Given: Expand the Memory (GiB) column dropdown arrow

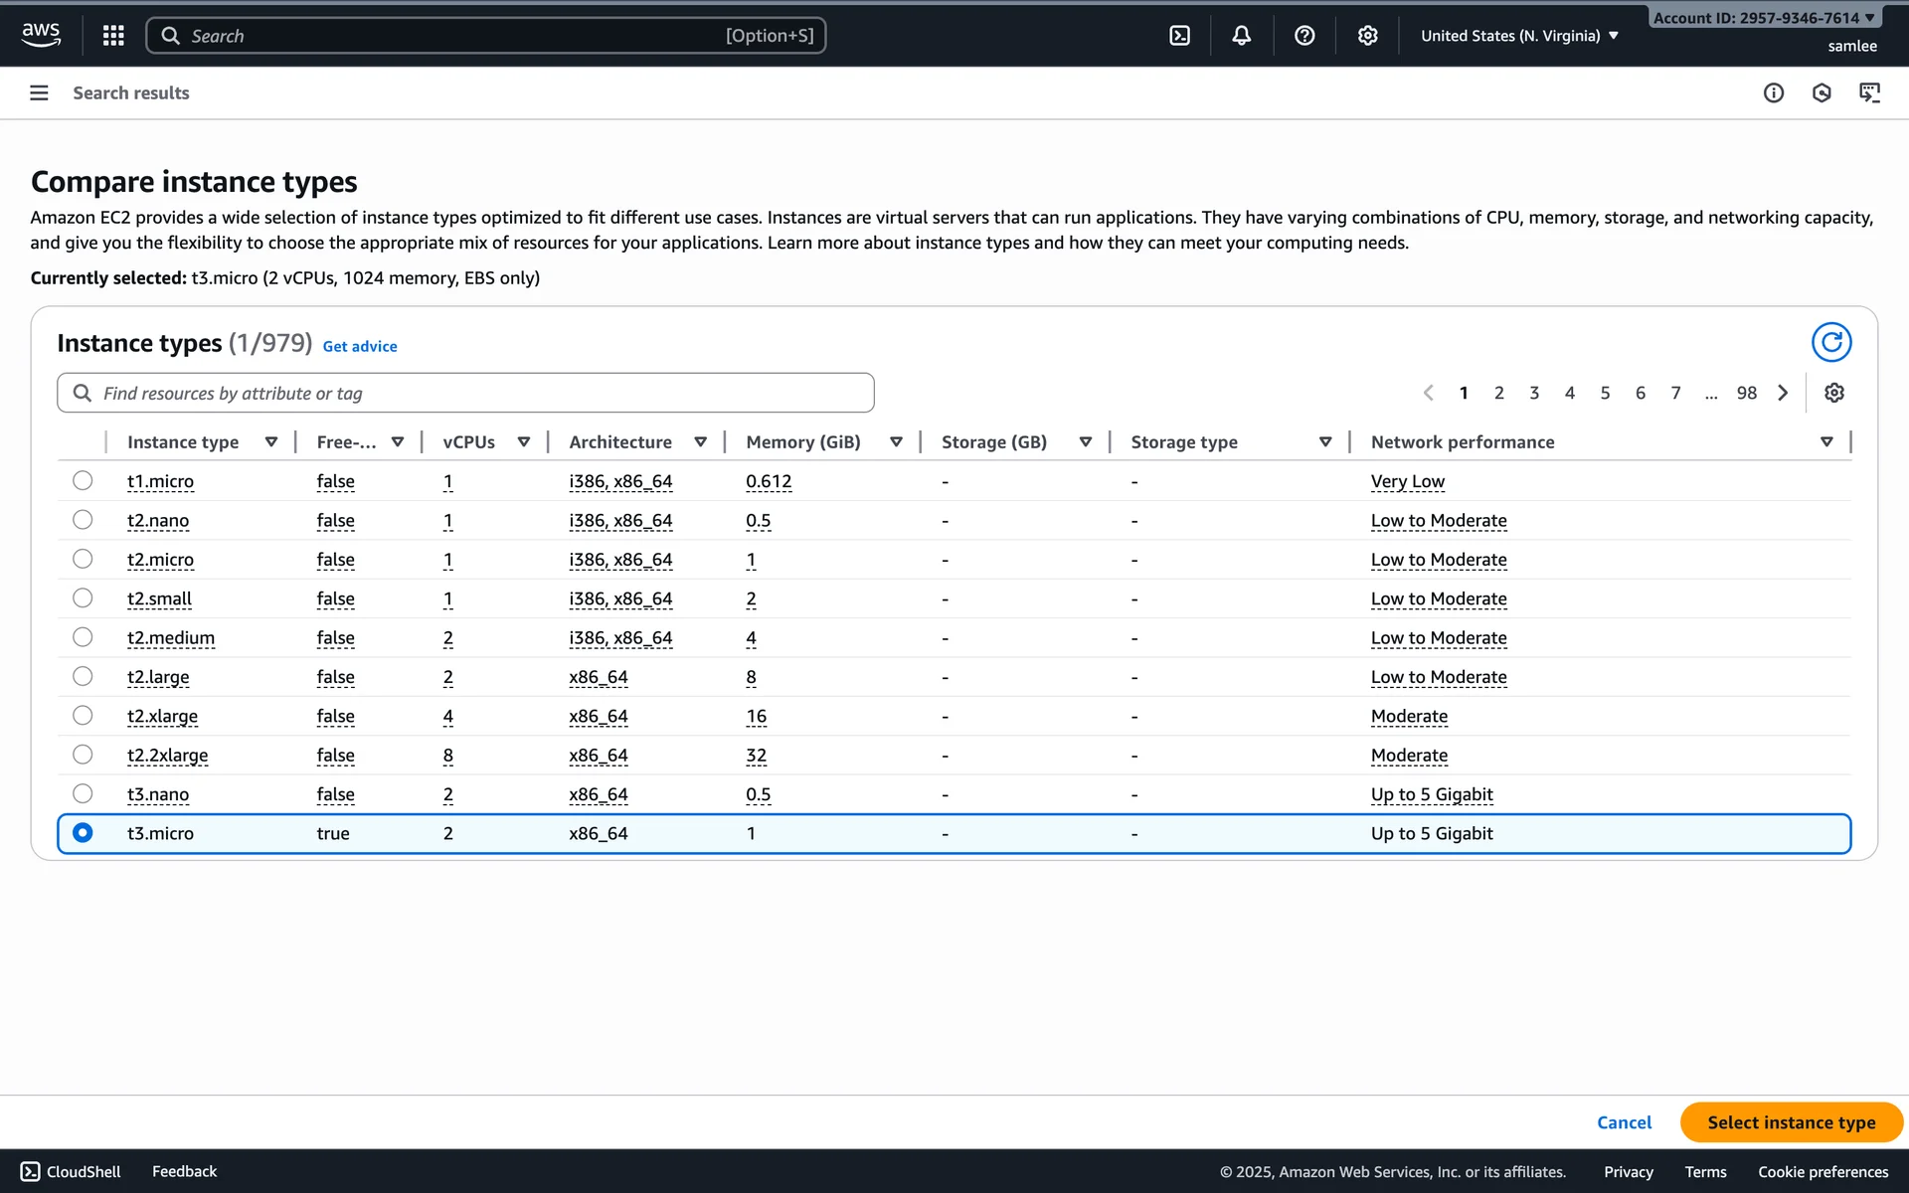Looking at the screenshot, I should (x=896, y=442).
